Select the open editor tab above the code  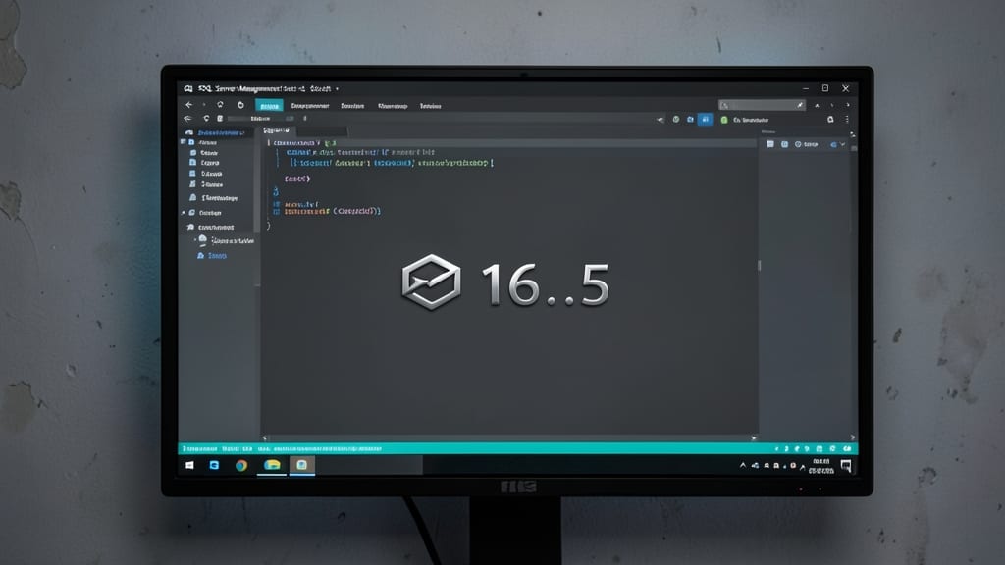point(276,130)
